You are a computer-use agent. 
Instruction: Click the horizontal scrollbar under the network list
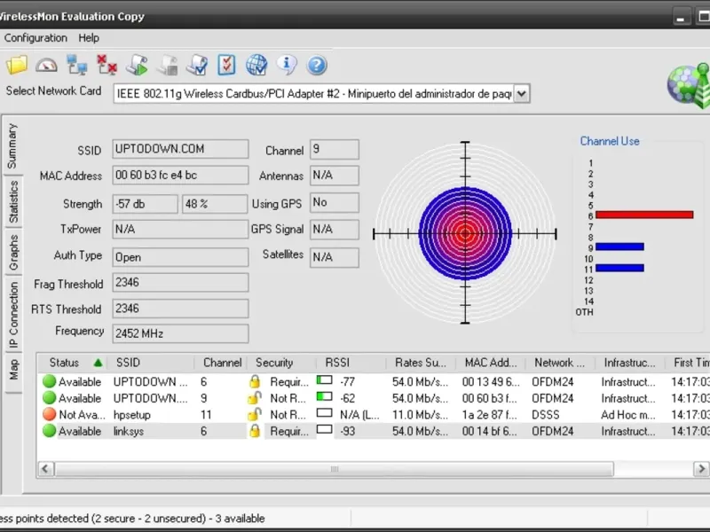point(335,469)
